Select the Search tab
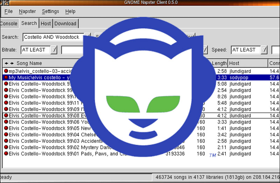 pyautogui.click(x=29, y=23)
